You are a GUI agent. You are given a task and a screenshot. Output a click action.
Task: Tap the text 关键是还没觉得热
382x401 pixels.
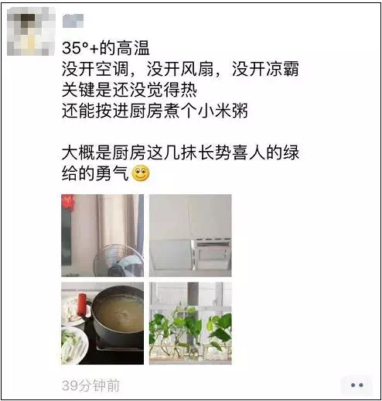point(129,90)
